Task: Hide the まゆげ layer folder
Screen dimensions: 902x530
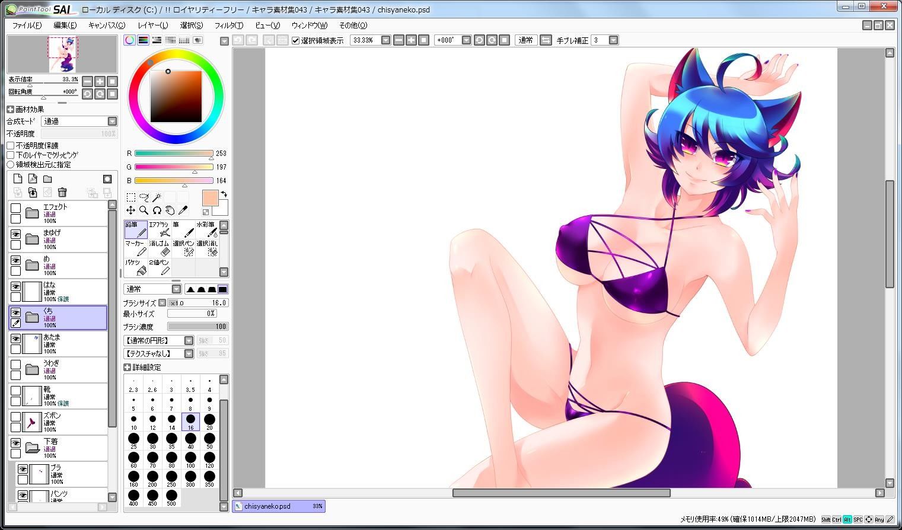Action: (x=16, y=235)
